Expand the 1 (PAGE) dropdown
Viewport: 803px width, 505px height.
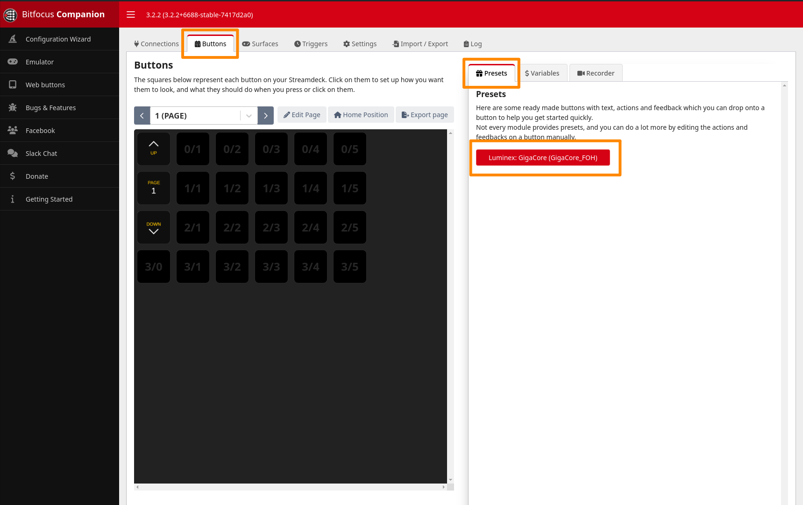coord(249,116)
